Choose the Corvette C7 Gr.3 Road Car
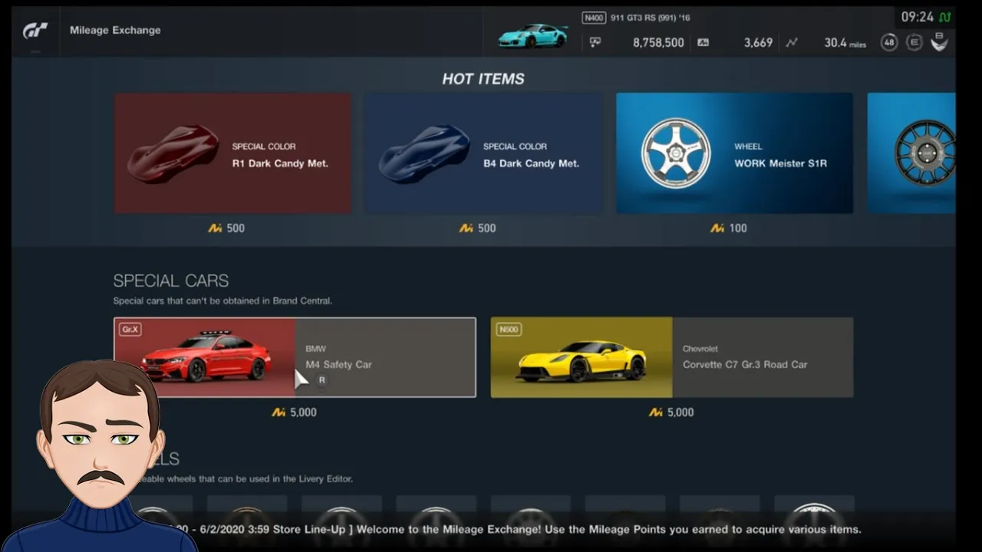This screenshot has height=552, width=982. pyautogui.click(x=672, y=357)
